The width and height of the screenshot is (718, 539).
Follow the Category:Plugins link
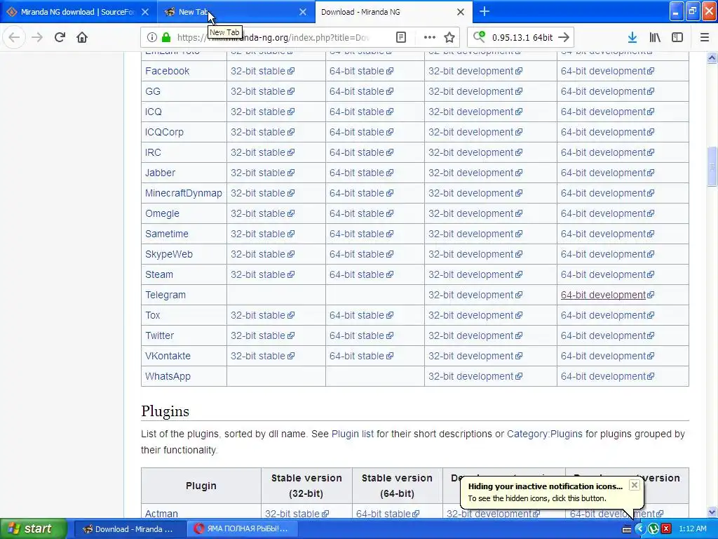pyautogui.click(x=544, y=434)
